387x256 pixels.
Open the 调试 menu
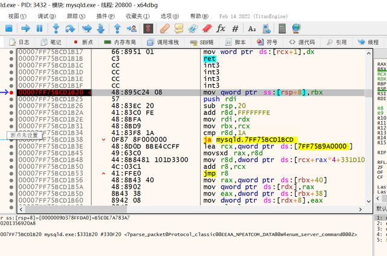(47, 16)
